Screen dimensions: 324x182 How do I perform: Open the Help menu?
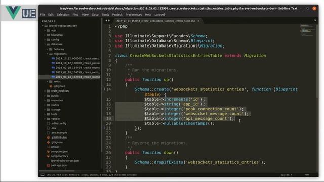coord(148,15)
